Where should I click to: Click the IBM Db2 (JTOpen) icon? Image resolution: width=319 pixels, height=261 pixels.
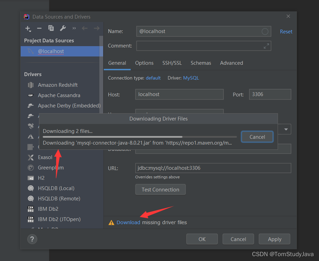(30, 219)
